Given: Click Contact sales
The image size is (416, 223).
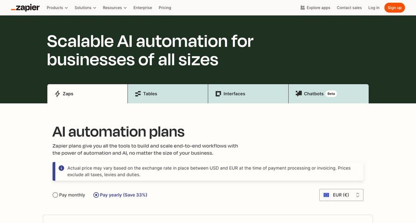Looking at the screenshot, I should 349,8.
